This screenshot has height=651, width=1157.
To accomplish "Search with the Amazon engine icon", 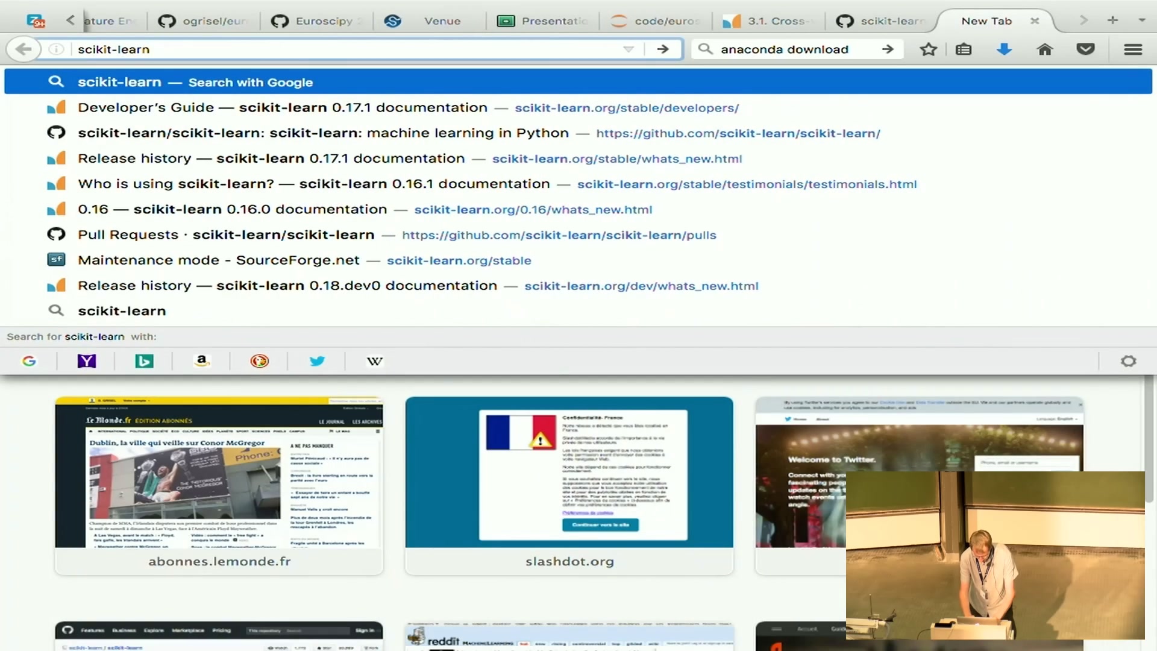I will pyautogui.click(x=202, y=361).
